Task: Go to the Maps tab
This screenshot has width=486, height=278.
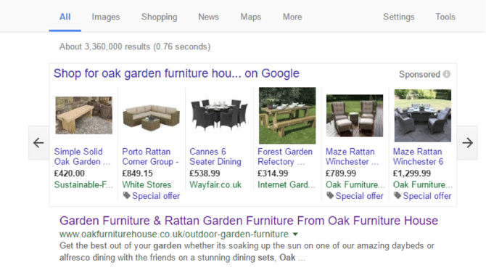Action: [251, 17]
